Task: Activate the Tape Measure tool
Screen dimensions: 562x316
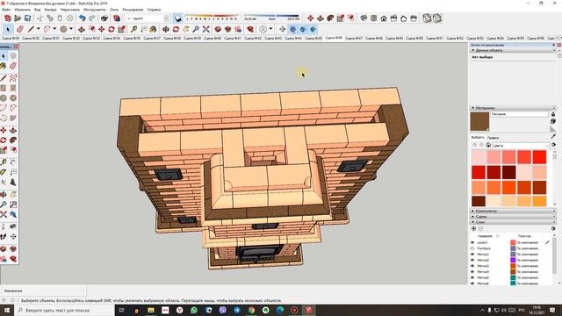Action: 134,29
